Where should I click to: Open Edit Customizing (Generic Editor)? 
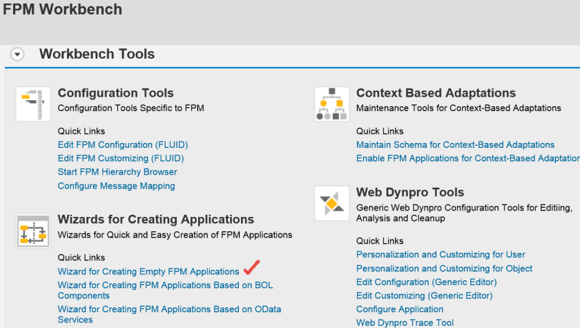tap(424, 296)
